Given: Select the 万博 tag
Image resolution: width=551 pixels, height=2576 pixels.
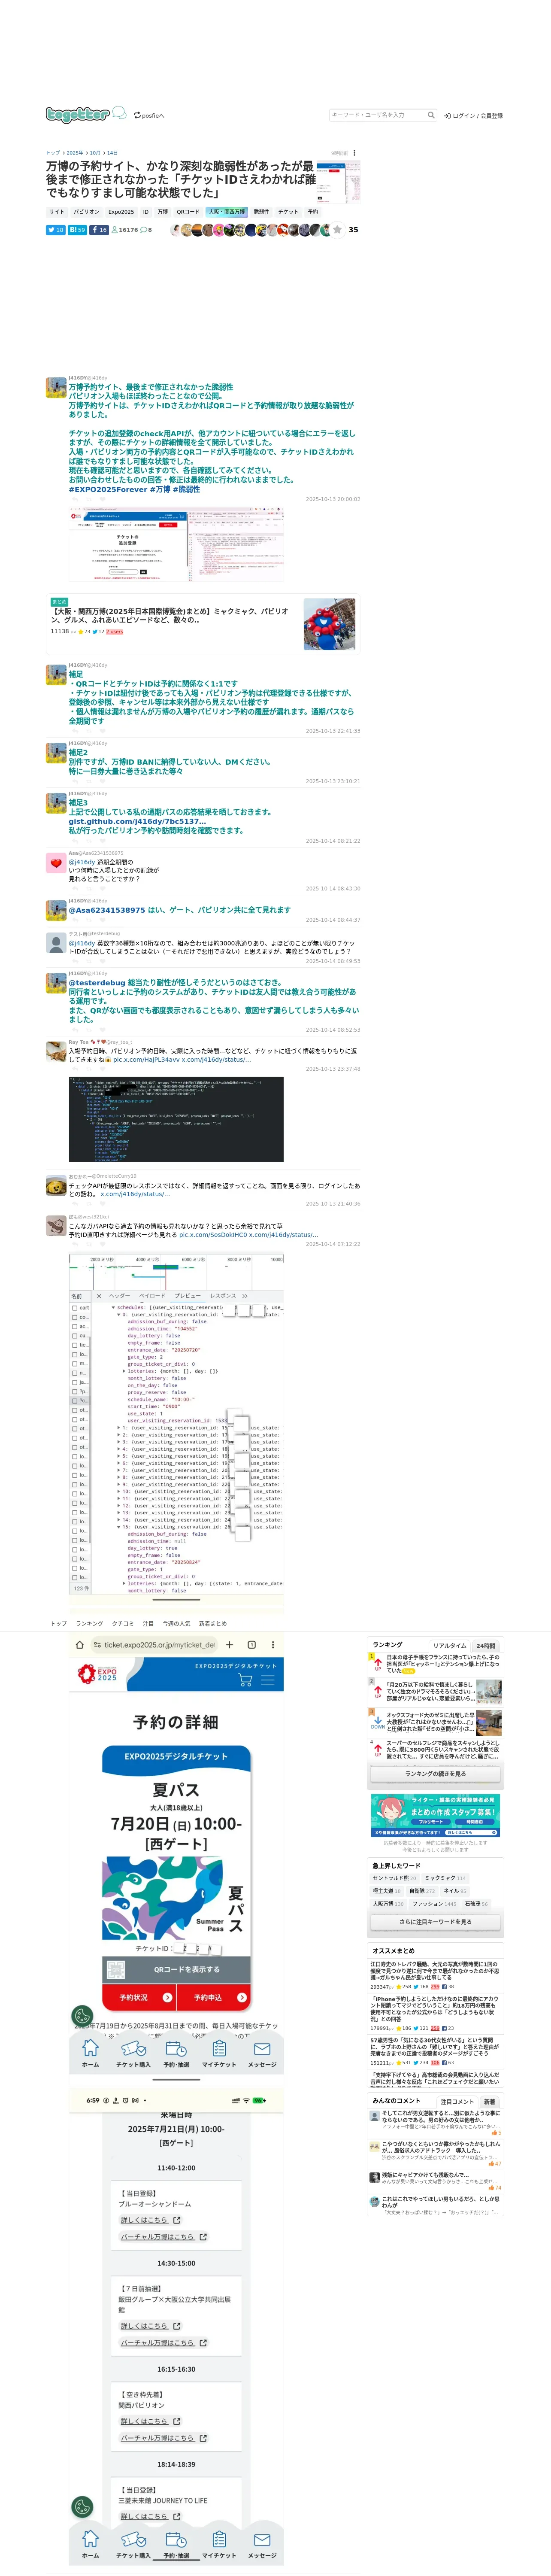Looking at the screenshot, I should (x=162, y=212).
